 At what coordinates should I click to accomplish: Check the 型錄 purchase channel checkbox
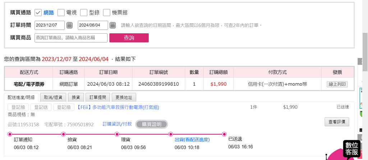point(84,13)
